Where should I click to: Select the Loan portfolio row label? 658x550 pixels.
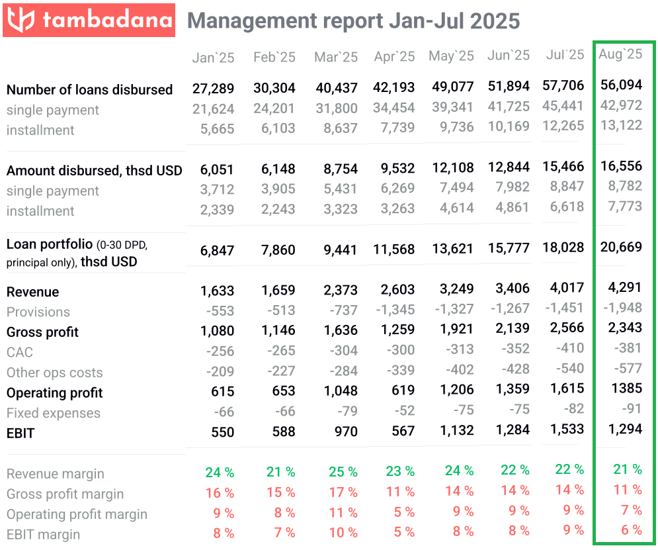(x=77, y=253)
